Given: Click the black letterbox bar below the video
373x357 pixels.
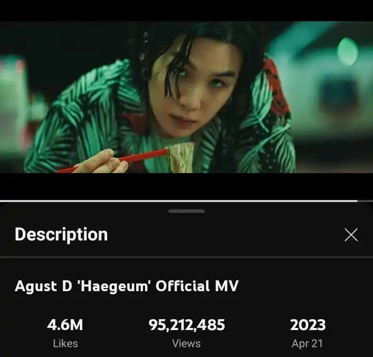Looking at the screenshot, I should (x=187, y=187).
